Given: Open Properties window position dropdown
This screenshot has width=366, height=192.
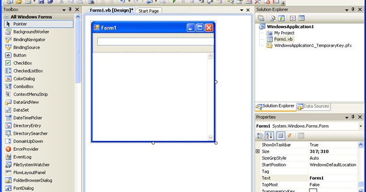Looking at the screenshot, I should point(347,117).
